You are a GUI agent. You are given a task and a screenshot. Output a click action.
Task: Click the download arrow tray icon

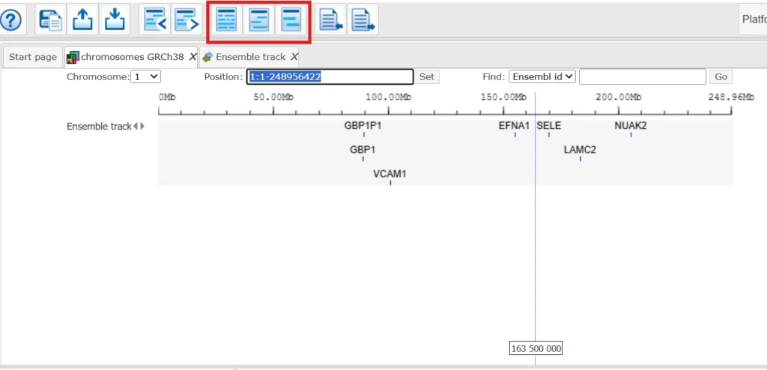click(114, 19)
